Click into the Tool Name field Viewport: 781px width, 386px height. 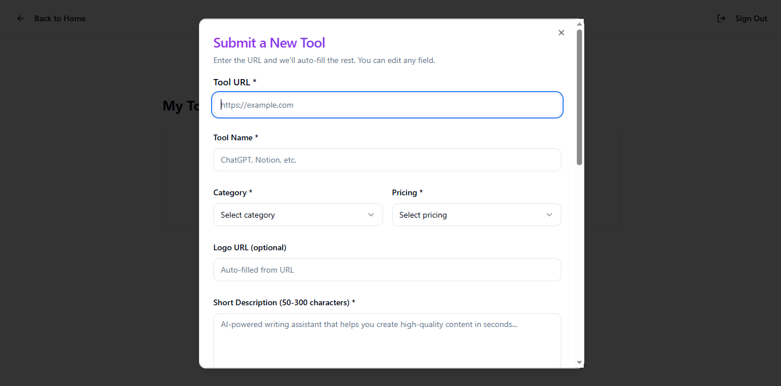click(x=387, y=160)
